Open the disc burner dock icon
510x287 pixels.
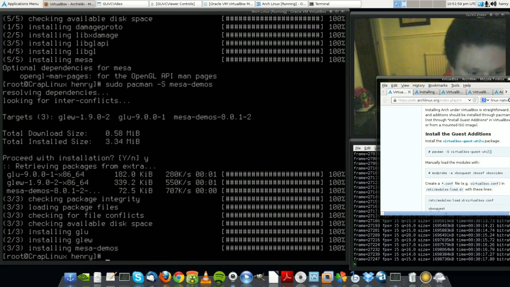[x=300, y=277]
